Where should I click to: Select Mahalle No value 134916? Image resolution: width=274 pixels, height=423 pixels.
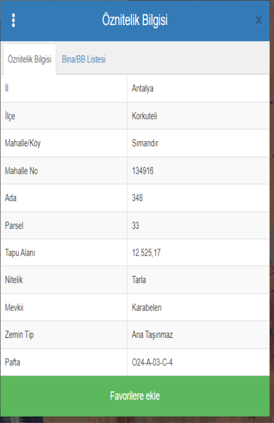pyautogui.click(x=143, y=171)
